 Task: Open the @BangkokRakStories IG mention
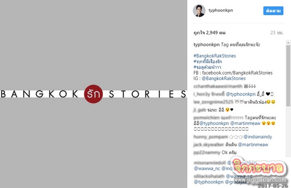[x=223, y=78]
